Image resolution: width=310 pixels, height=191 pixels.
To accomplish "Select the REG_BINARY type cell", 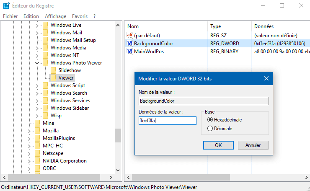I will point(224,52).
